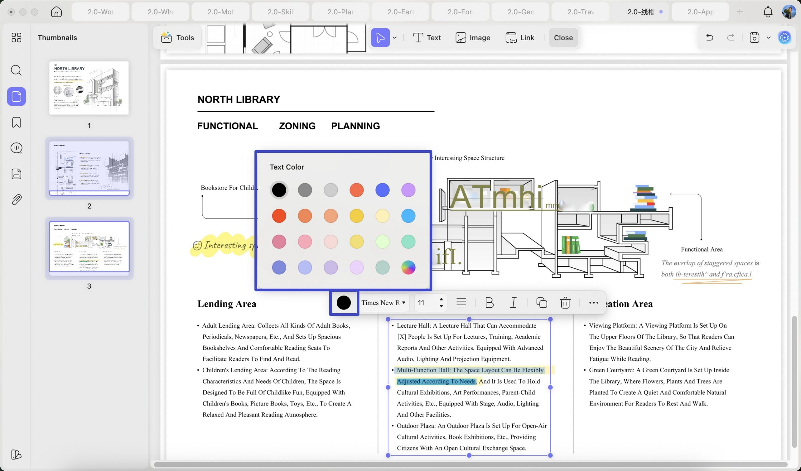Viewport: 801px width, 471px height.
Task: Open the attachments paperclip icon
Action: pos(16,200)
